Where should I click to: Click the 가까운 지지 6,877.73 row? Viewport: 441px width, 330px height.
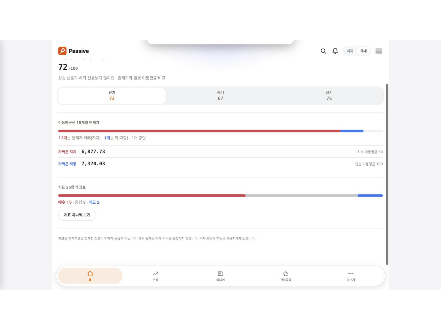220,151
